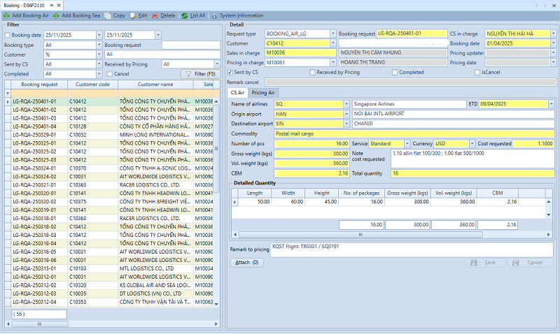Screen dimensions: 560x334
Task: Click the Copy toolbar icon
Action: coord(107,15)
